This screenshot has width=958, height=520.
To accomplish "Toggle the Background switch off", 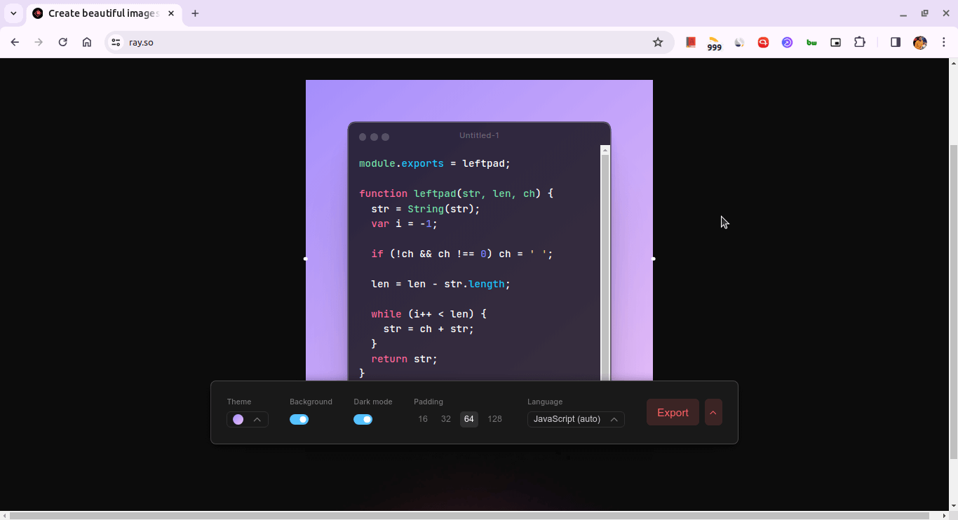I will [x=299, y=419].
